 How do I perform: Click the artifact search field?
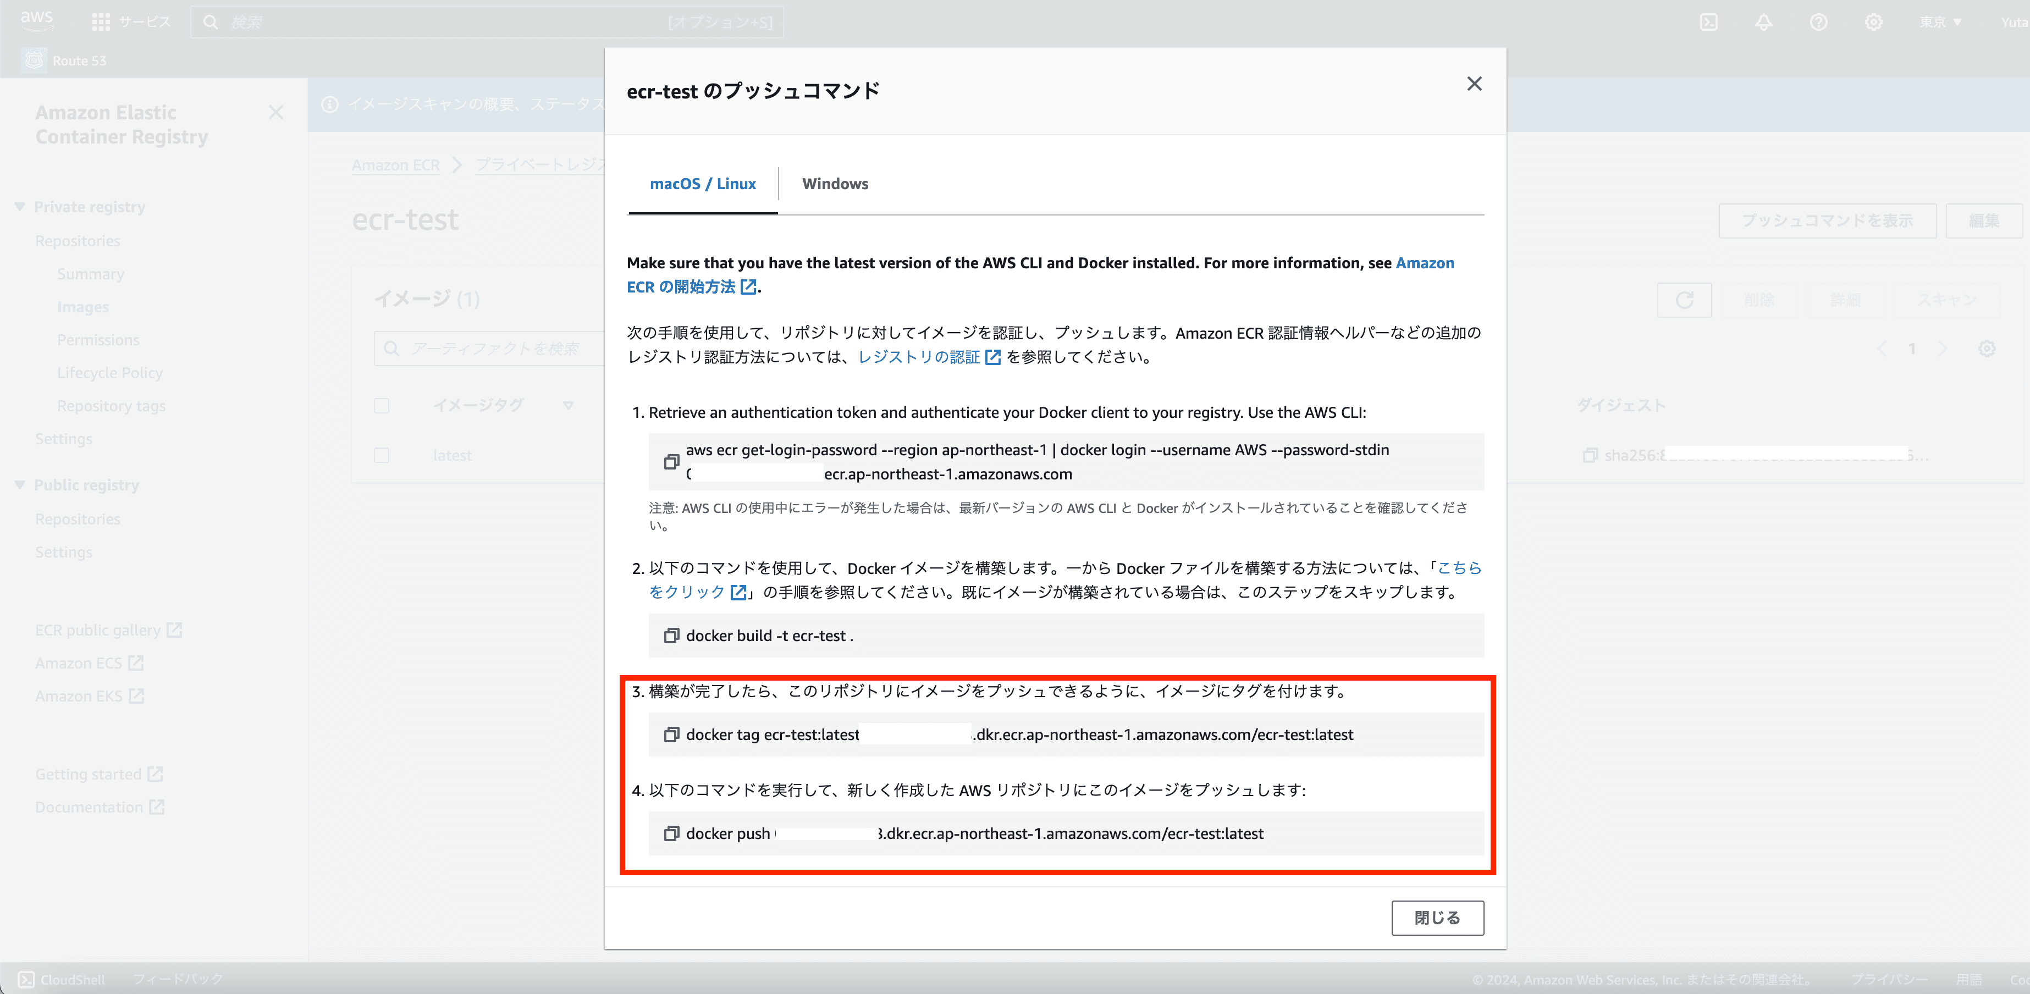490,349
